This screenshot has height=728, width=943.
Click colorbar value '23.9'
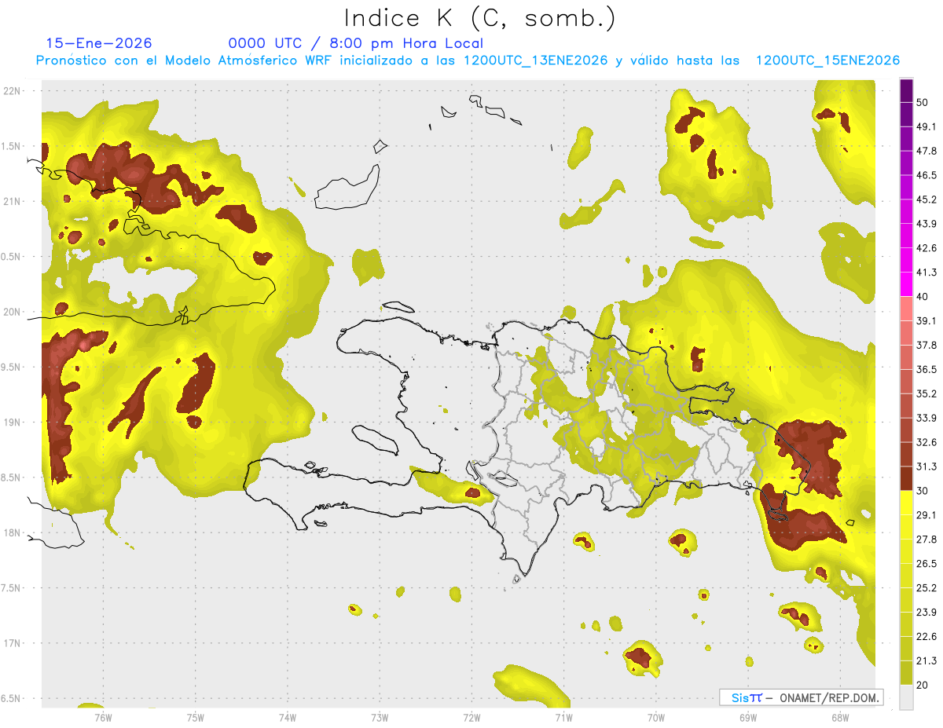pyautogui.click(x=926, y=613)
